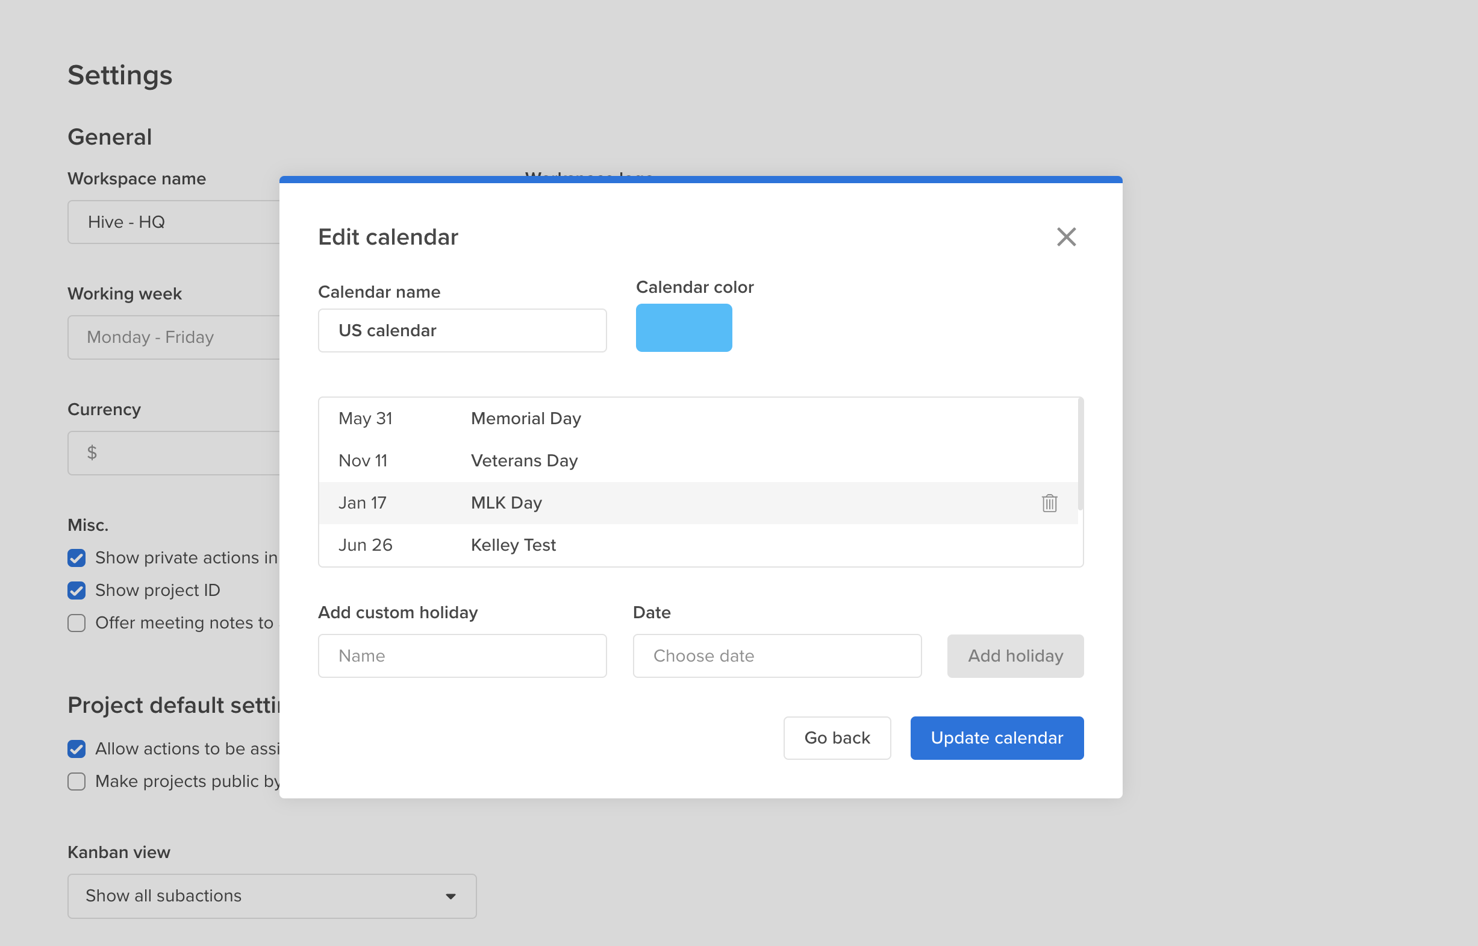Enable Make projects public checkbox
1478x946 pixels.
pos(76,782)
